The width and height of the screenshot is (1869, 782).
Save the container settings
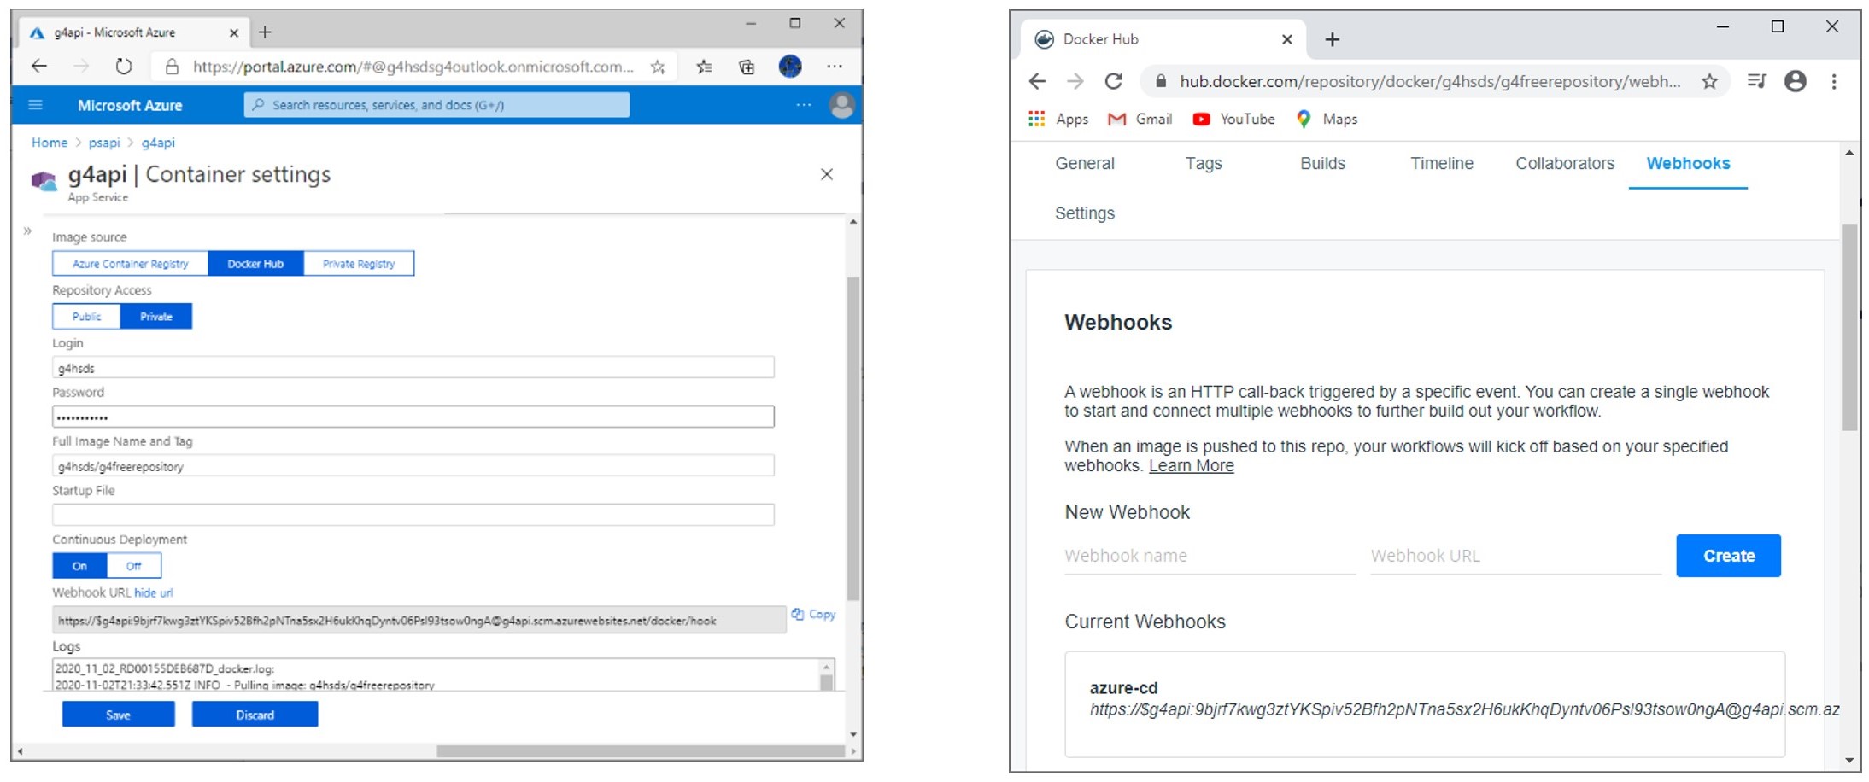click(x=118, y=715)
